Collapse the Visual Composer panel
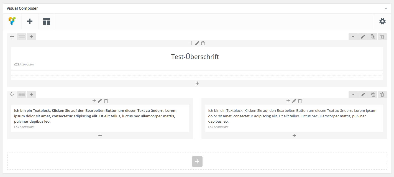The height and width of the screenshot is (177, 394). 386,8
